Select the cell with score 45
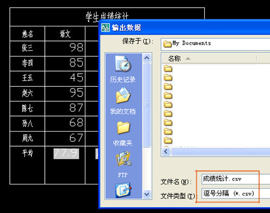The height and width of the screenshot is (213, 270). pyautogui.click(x=65, y=79)
